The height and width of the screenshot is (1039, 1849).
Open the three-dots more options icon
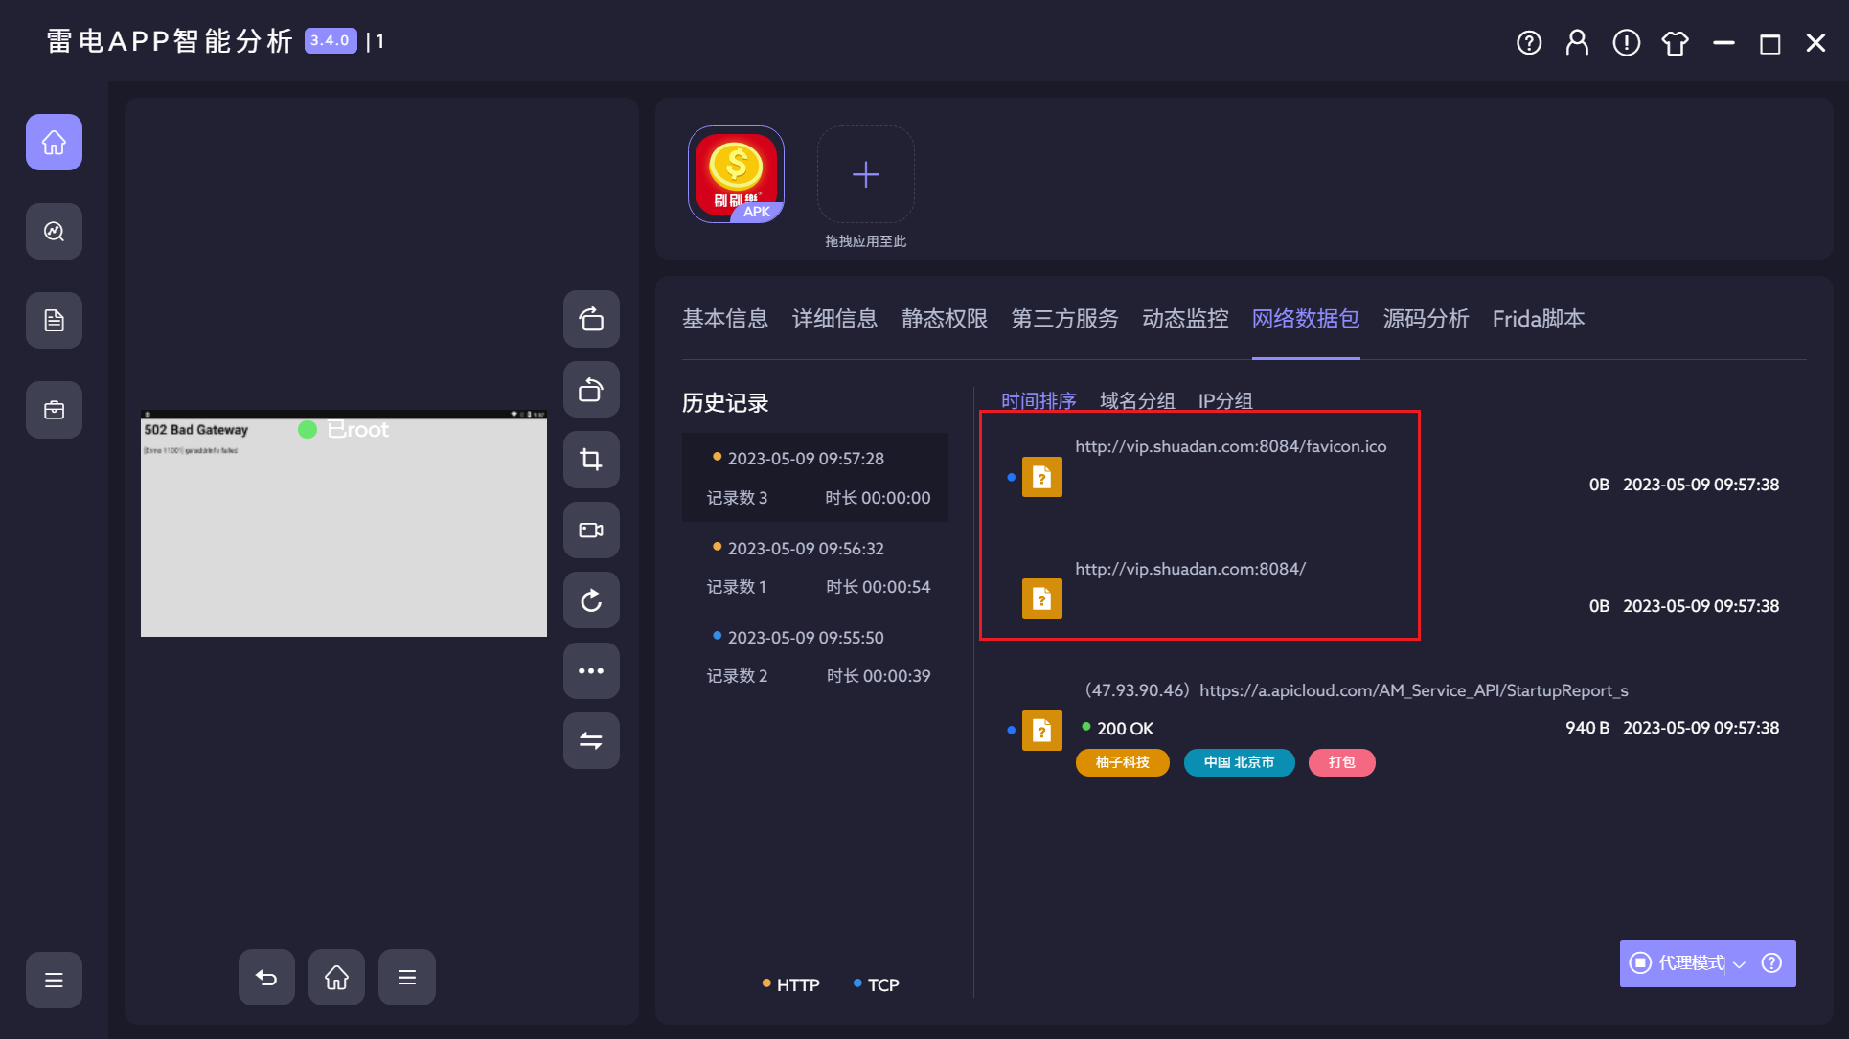pos(591,670)
